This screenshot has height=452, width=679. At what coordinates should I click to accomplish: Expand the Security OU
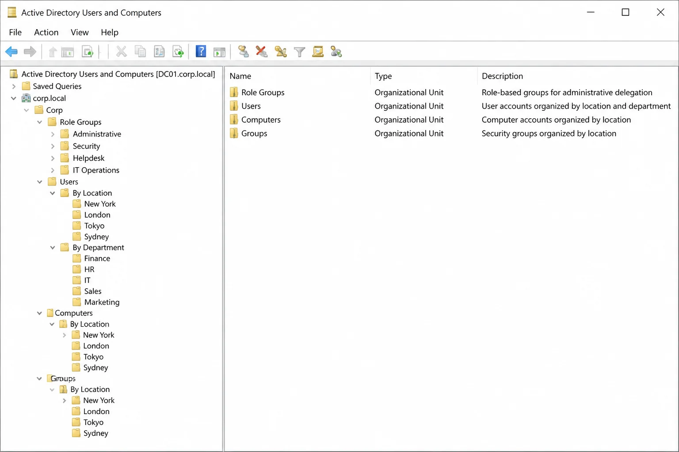53,146
